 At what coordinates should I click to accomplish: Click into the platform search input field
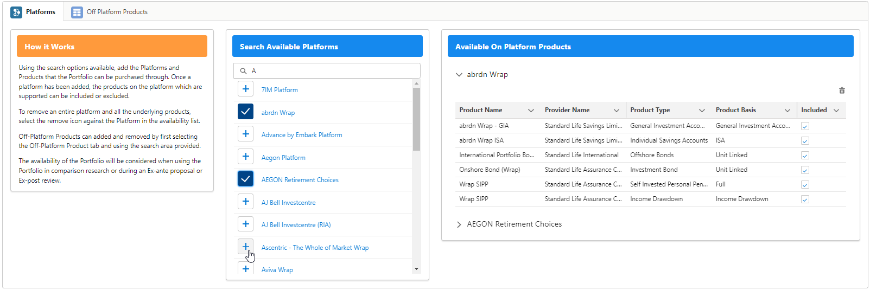tap(331, 71)
